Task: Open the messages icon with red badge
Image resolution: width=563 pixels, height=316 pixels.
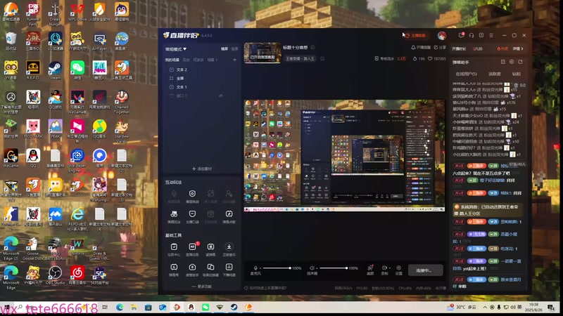Action: (x=462, y=35)
